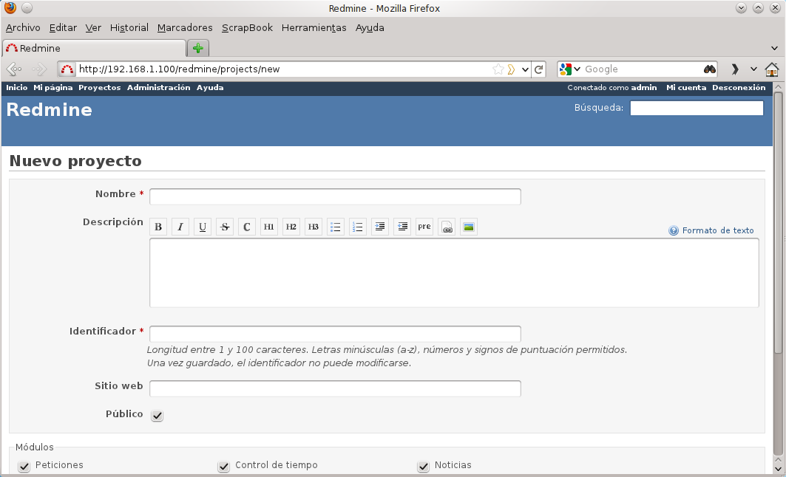Open the search engine selector dropdown
The image size is (786, 477).
point(577,69)
